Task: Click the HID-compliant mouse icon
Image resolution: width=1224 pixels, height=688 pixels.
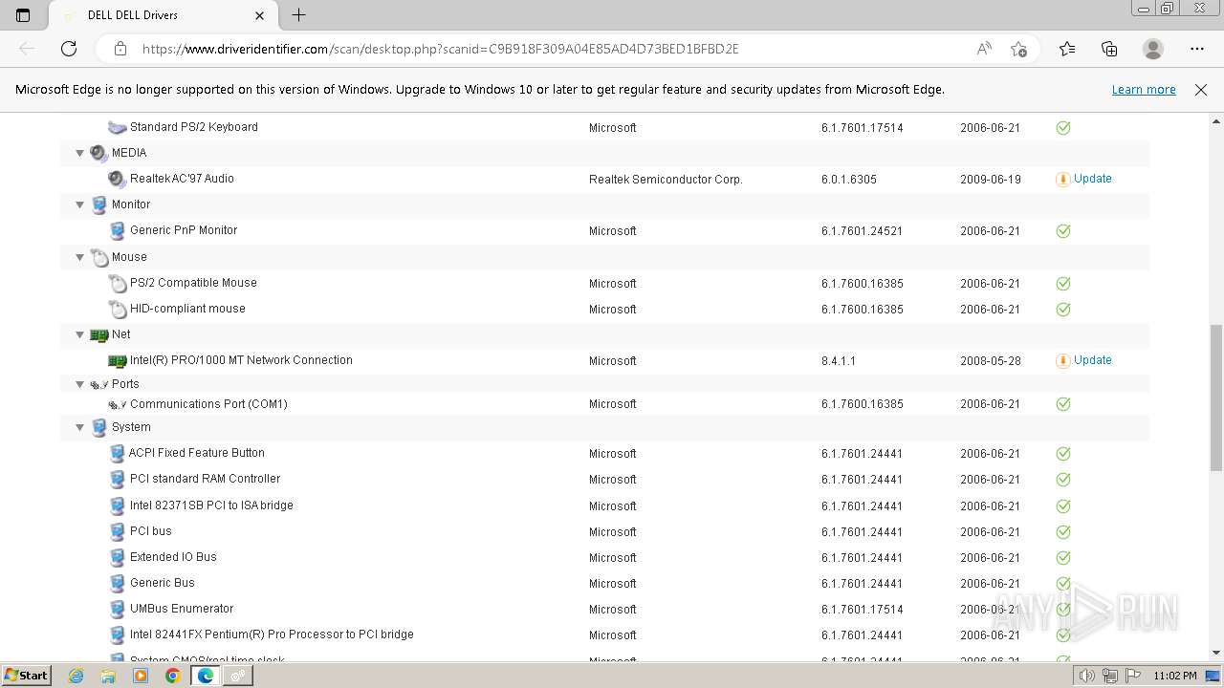Action: [x=117, y=309]
